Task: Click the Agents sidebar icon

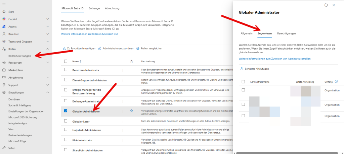Action: [x=4, y=26]
